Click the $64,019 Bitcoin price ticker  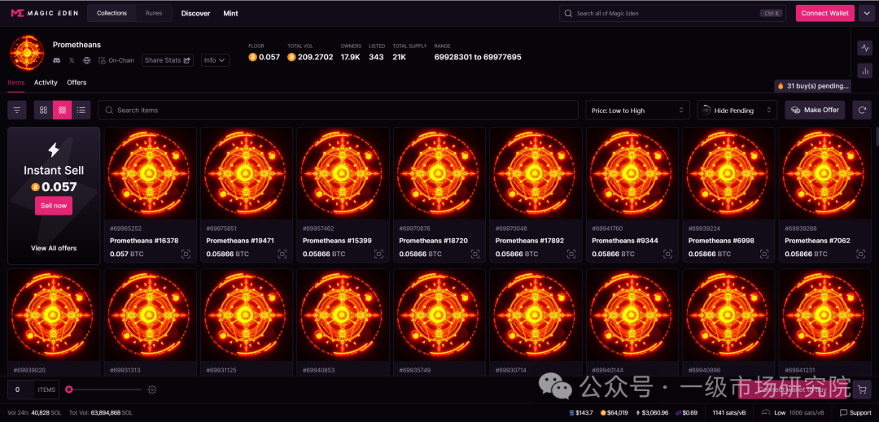click(614, 412)
